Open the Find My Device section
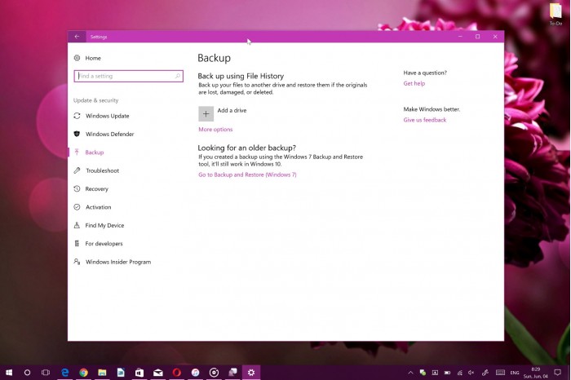Image resolution: width=571 pixels, height=380 pixels. (x=104, y=225)
